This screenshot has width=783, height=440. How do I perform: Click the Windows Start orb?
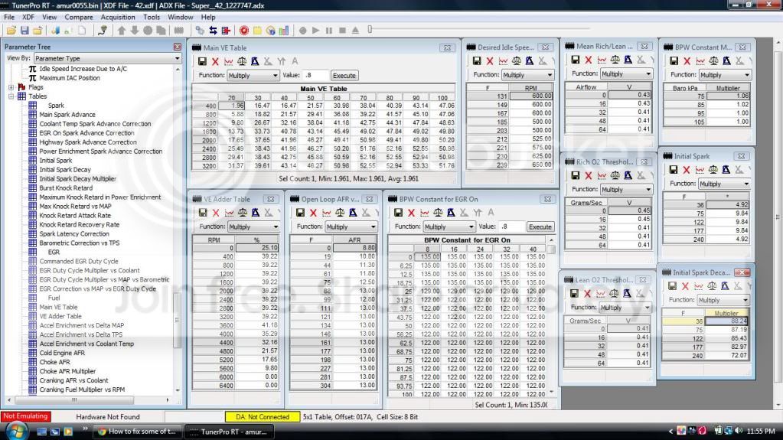[x=16, y=431]
